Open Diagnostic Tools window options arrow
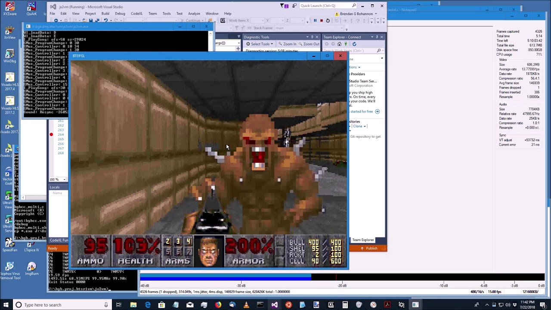Screen dimensions: 551x310 307,37
